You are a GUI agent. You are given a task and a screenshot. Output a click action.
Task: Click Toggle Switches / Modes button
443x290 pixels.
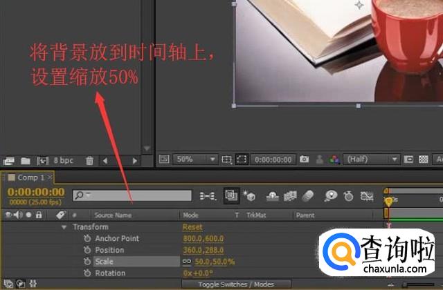[x=236, y=284]
